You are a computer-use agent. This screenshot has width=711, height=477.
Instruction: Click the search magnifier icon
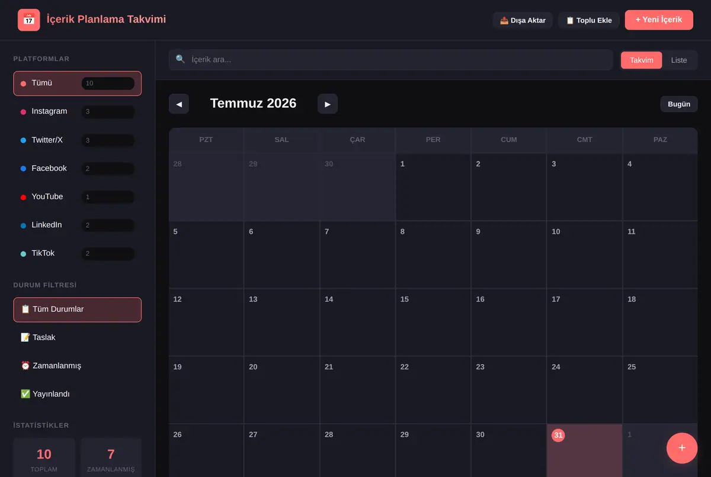coord(181,59)
